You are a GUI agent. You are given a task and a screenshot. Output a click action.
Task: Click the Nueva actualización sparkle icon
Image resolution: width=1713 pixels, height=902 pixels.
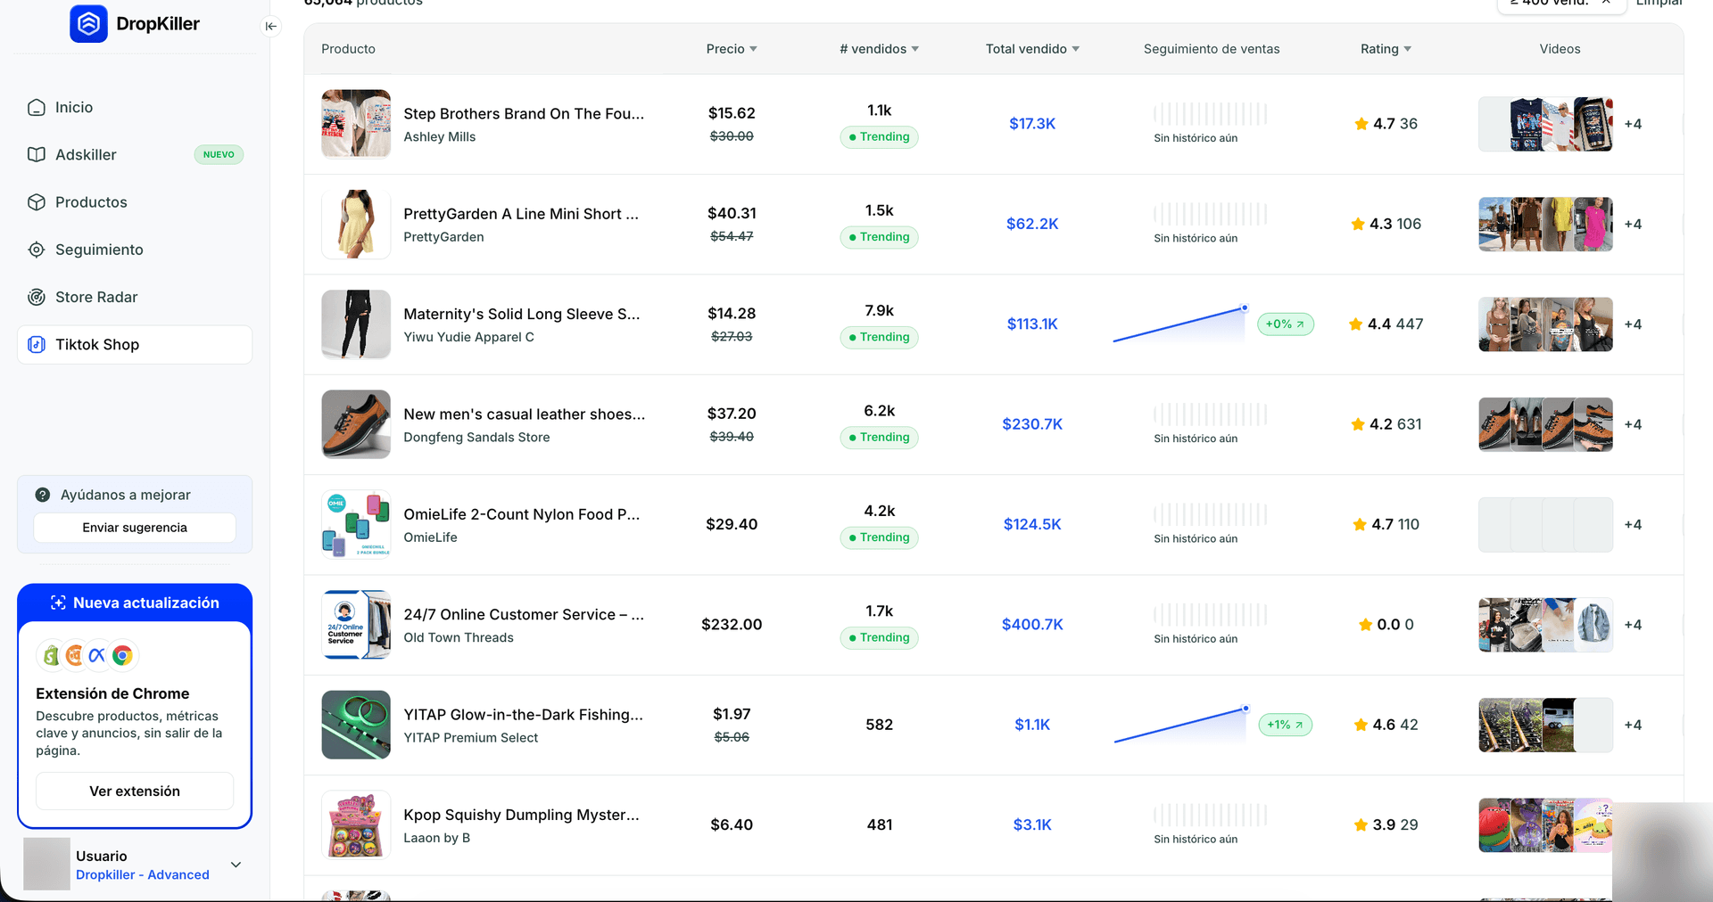coord(58,603)
